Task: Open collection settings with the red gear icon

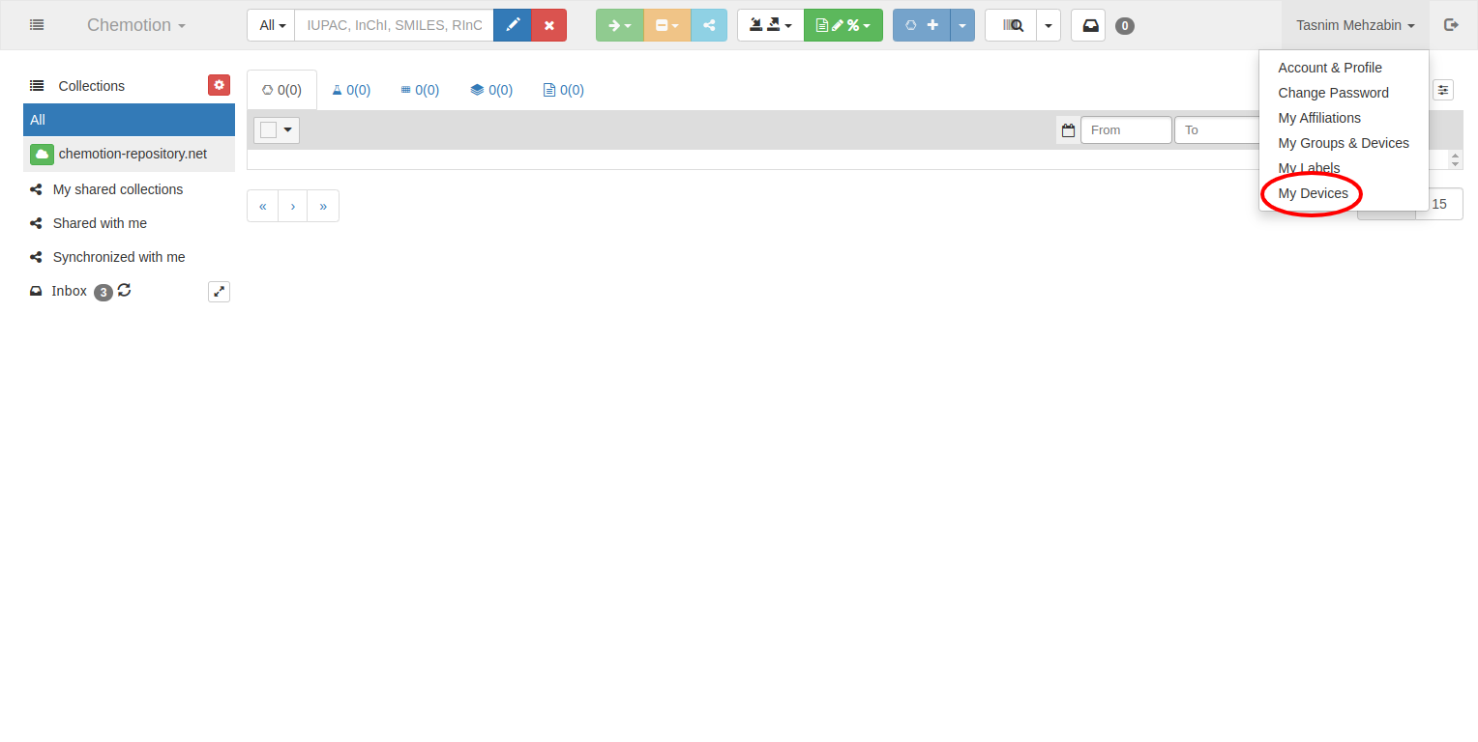Action: (219, 85)
